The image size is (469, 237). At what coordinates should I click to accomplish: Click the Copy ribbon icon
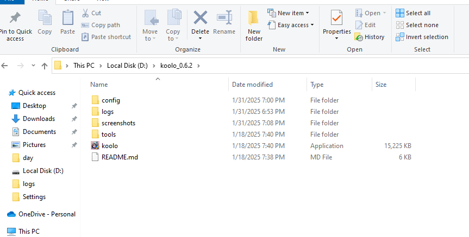coord(45,18)
